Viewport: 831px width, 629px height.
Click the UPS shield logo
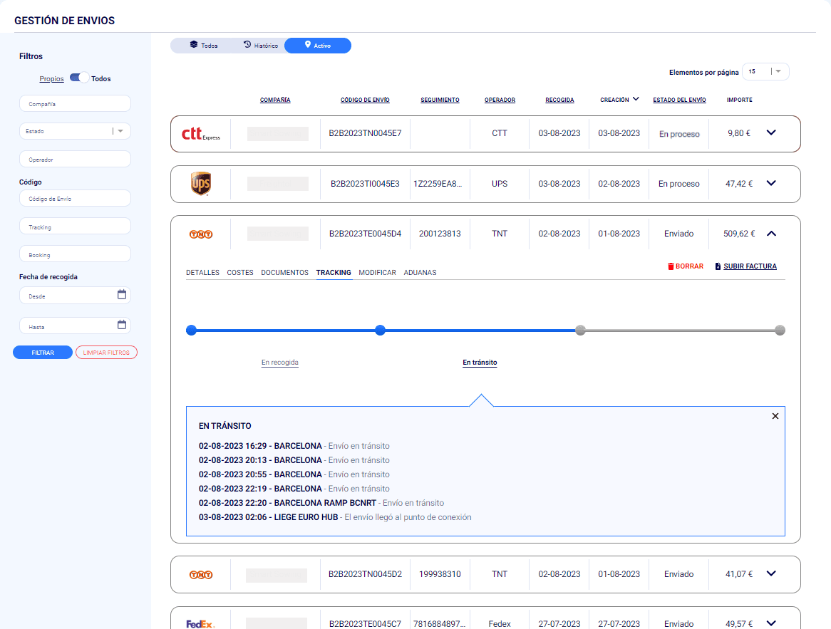pyautogui.click(x=201, y=183)
